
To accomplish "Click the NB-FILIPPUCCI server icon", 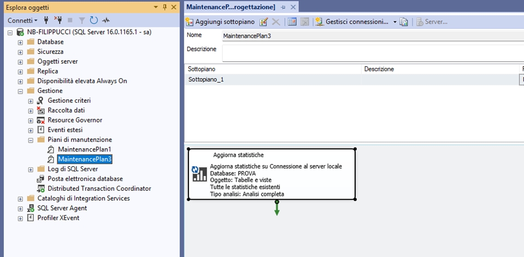I will coord(20,32).
